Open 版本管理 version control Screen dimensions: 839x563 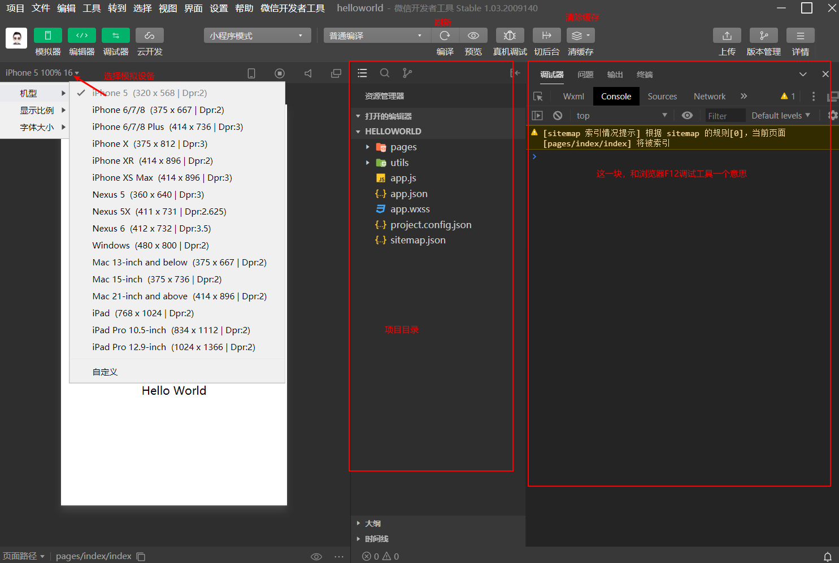[764, 36]
